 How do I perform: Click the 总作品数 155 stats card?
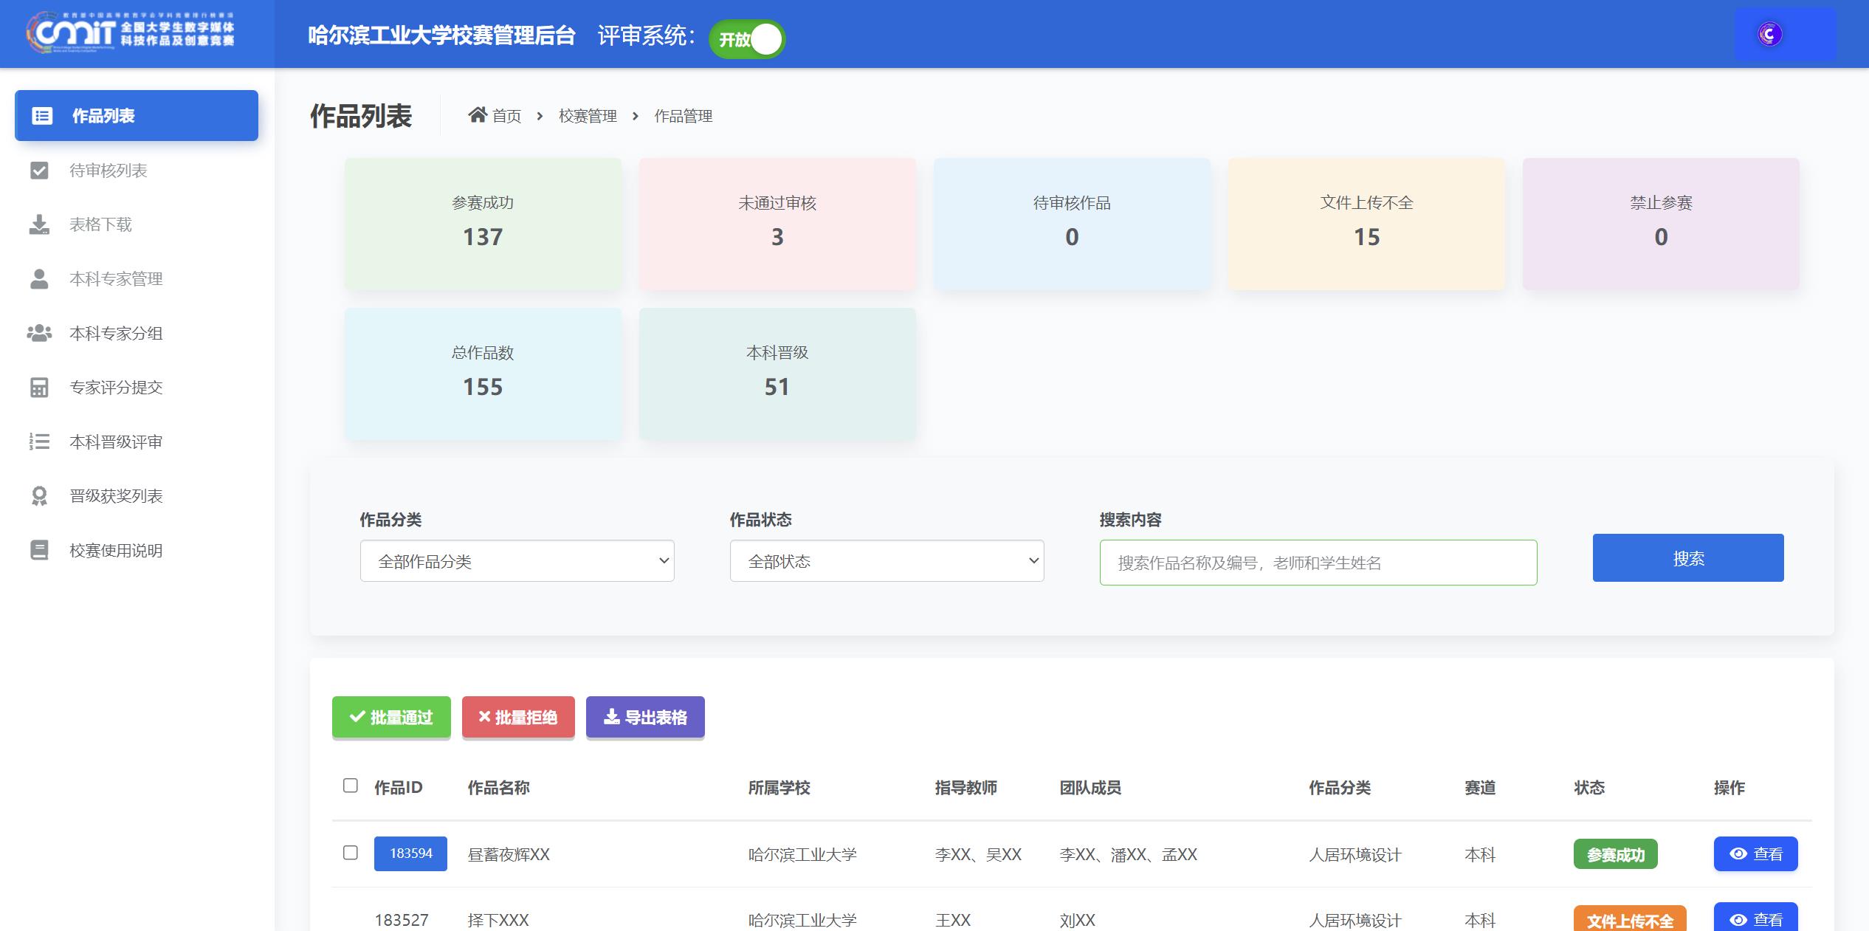[x=483, y=374]
